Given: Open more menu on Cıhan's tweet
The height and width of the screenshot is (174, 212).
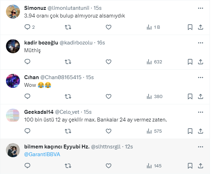Looking at the screenshot, I should pos(200,77).
